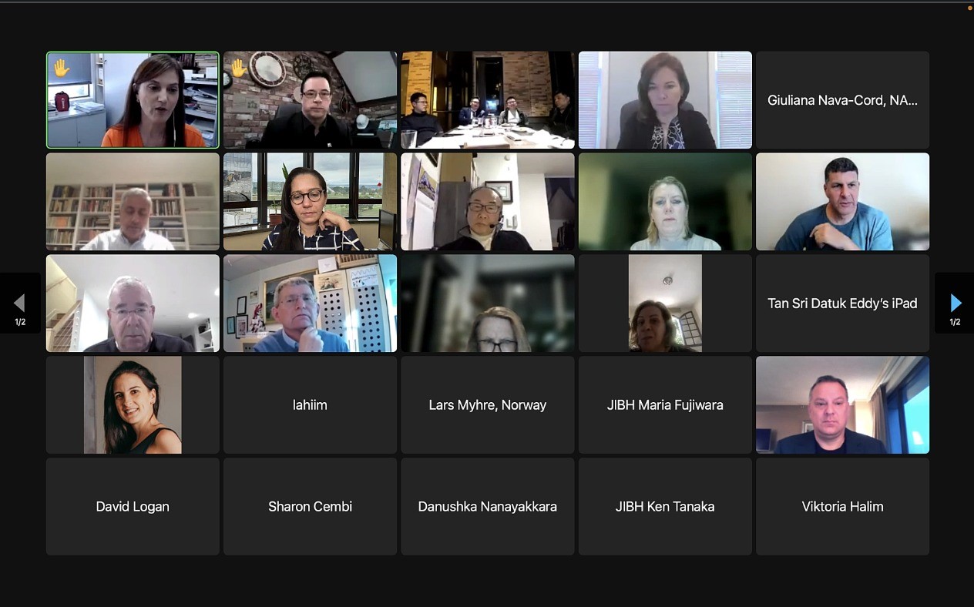The width and height of the screenshot is (974, 607).
Task: Select the Lars Myhre, Norway tile
Action: click(x=488, y=405)
